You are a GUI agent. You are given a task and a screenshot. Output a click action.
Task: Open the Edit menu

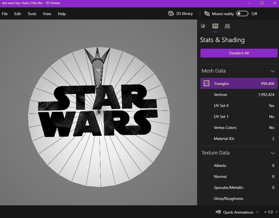tap(17, 14)
